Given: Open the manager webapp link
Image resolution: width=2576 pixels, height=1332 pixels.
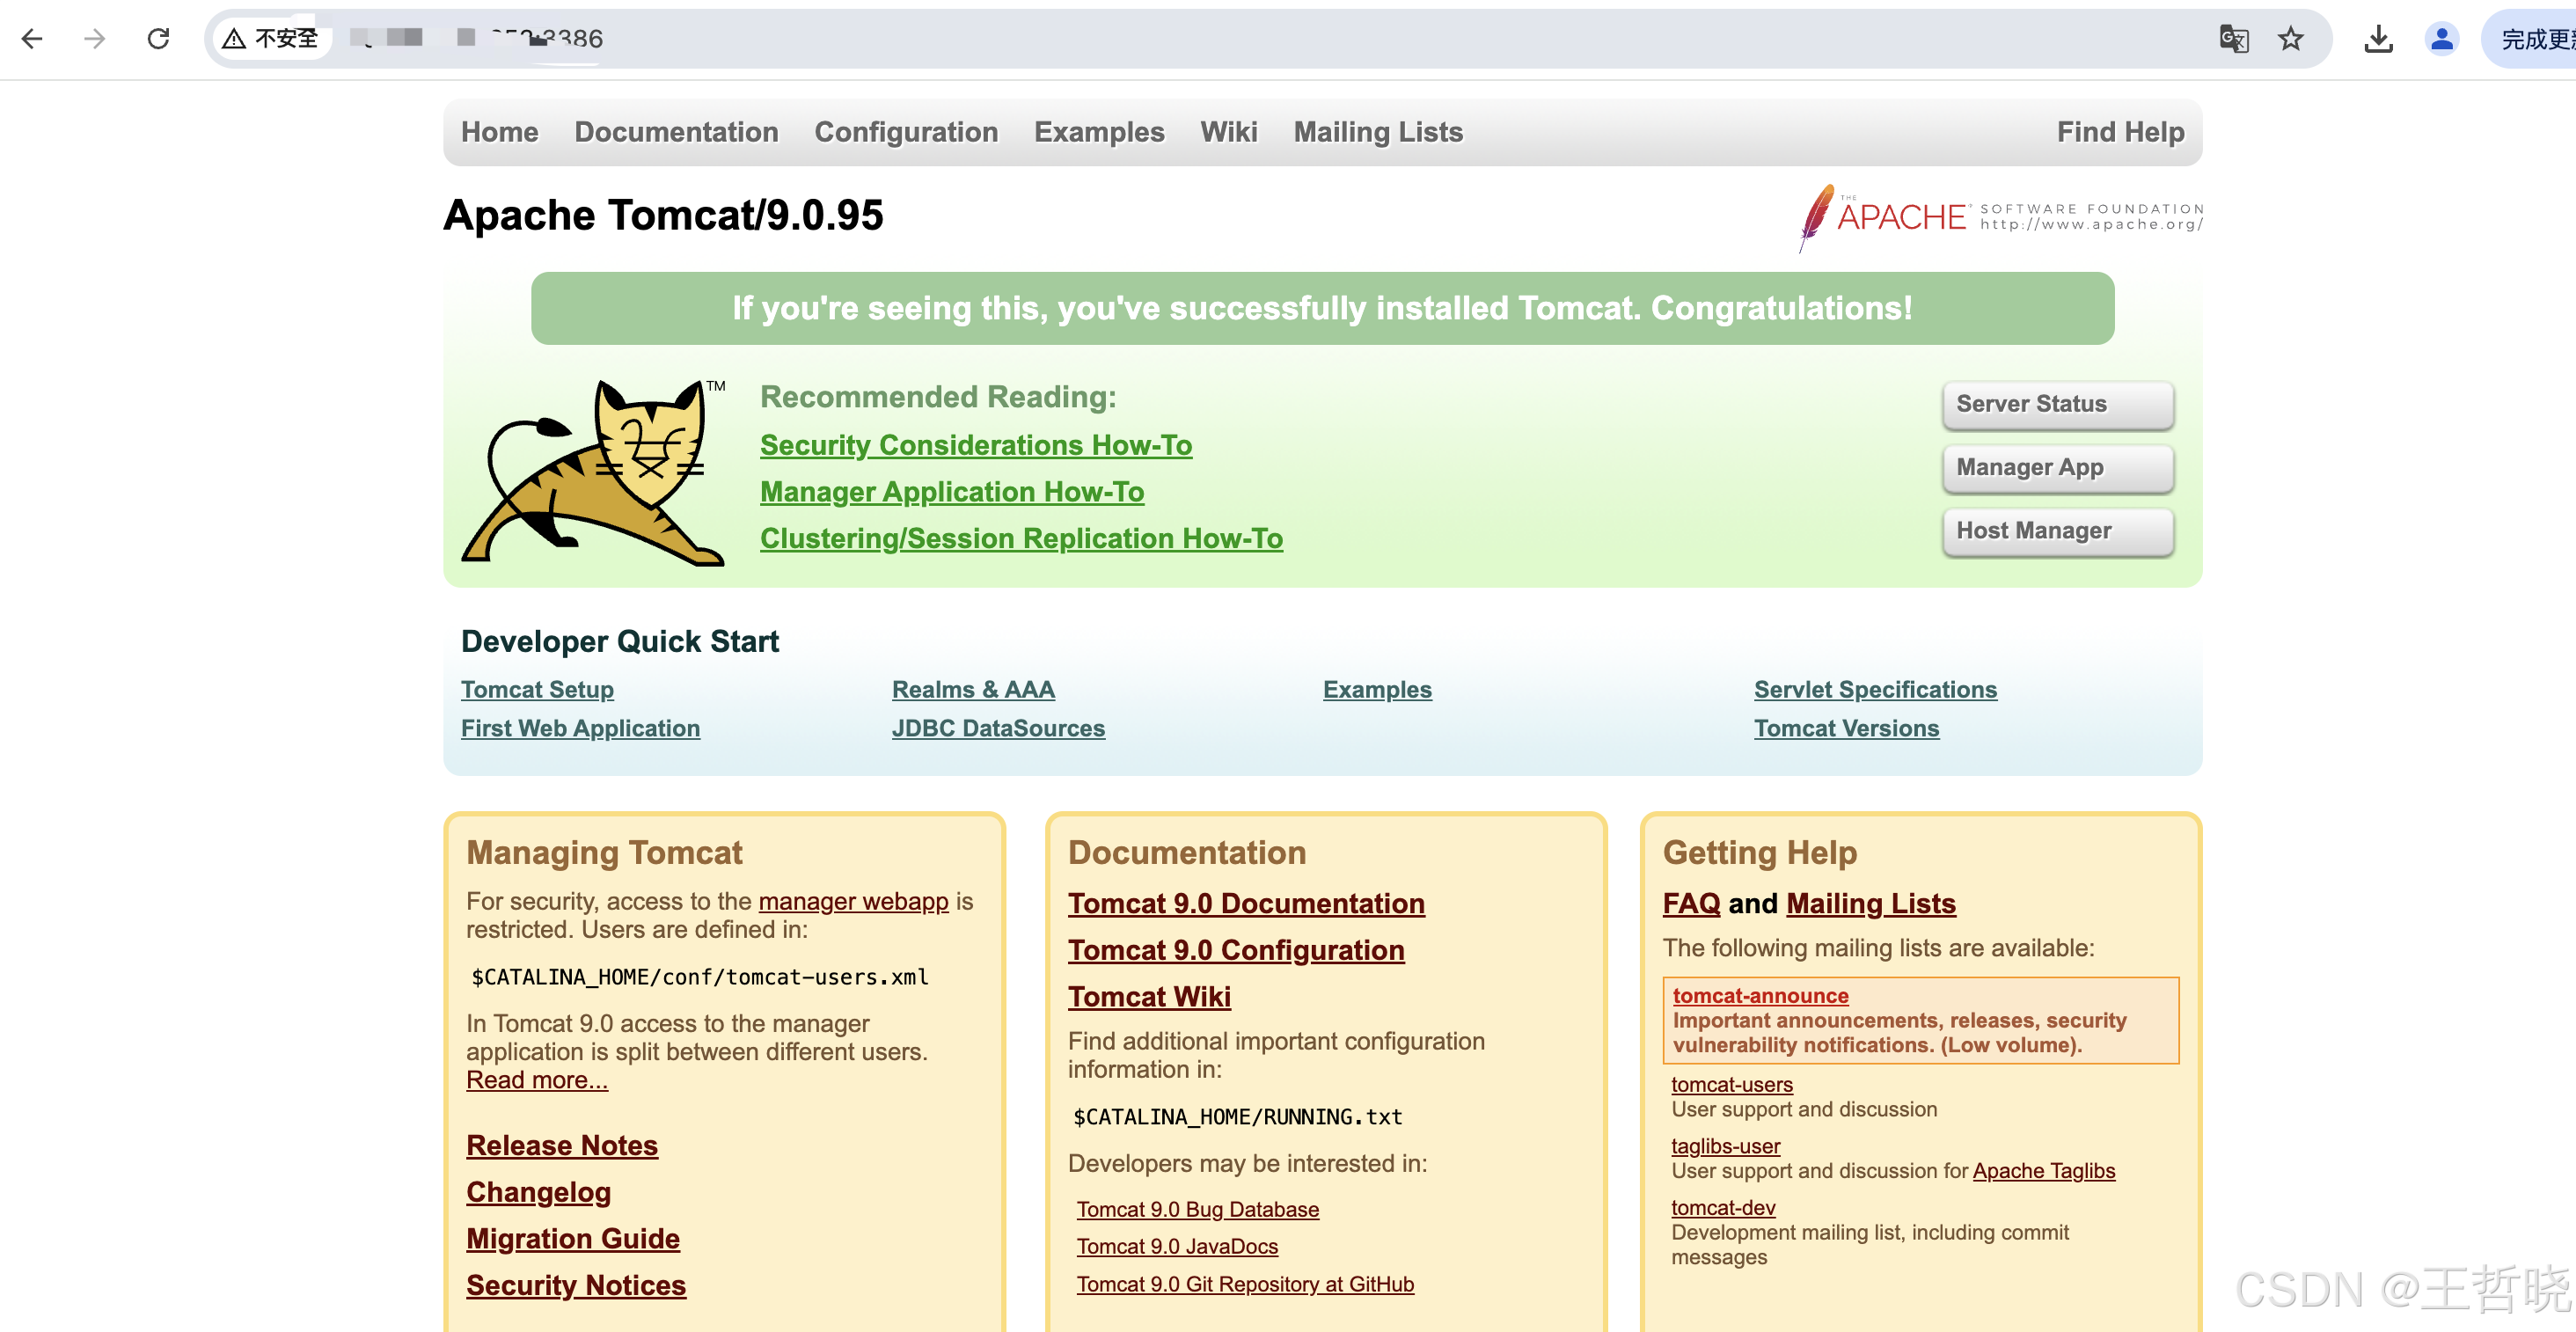Looking at the screenshot, I should tap(853, 902).
